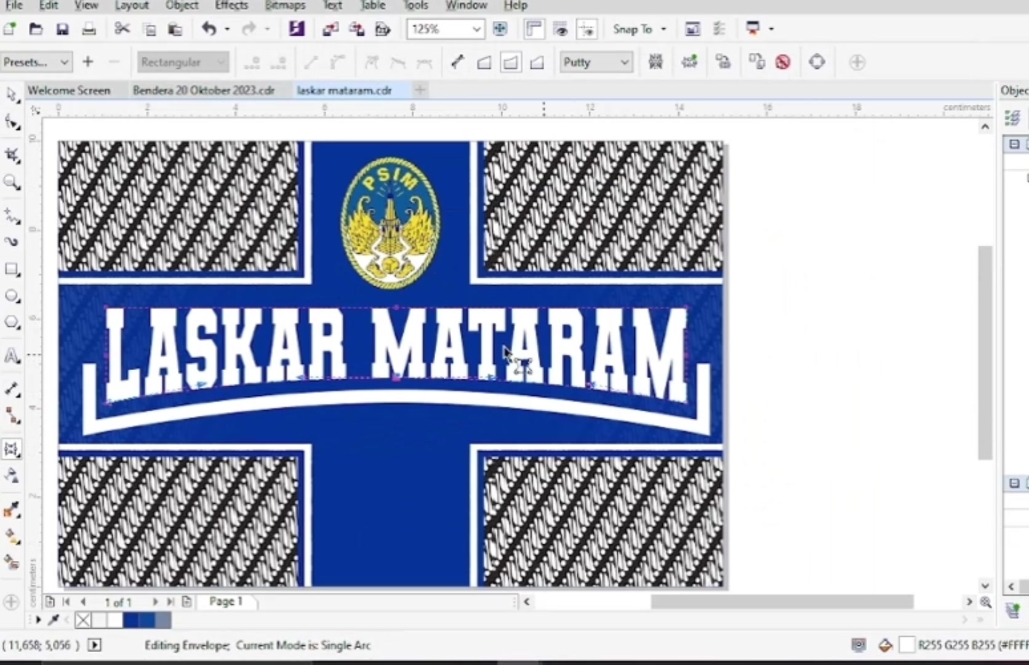Enable Unconstrained envelope mode
1029x665 pixels.
tap(457, 62)
